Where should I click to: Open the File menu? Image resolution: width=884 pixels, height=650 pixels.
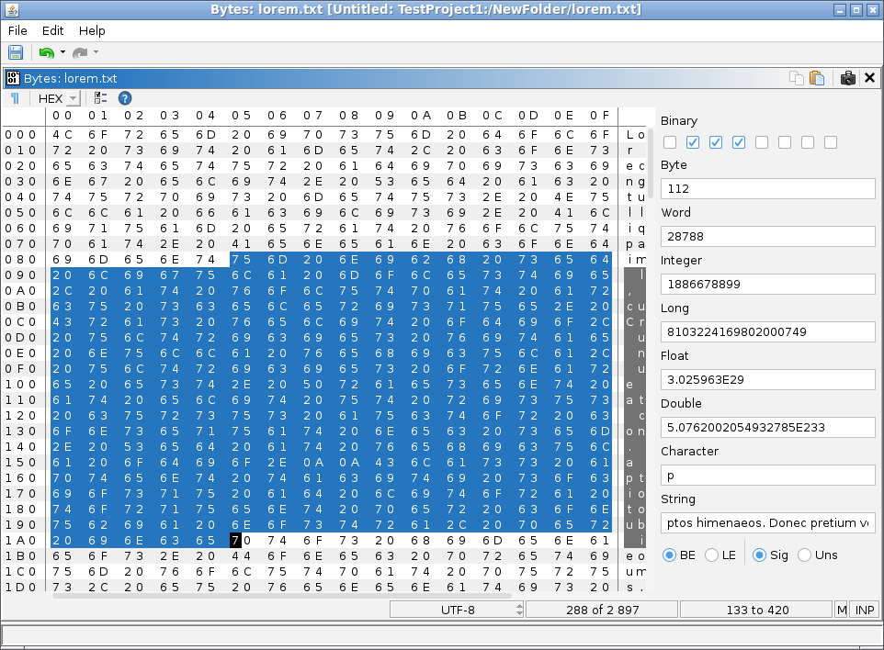click(x=17, y=30)
